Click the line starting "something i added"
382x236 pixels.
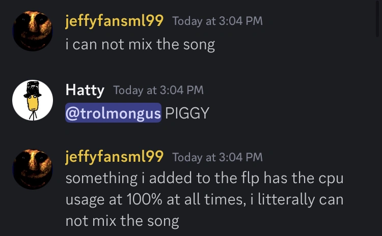(x=205, y=179)
